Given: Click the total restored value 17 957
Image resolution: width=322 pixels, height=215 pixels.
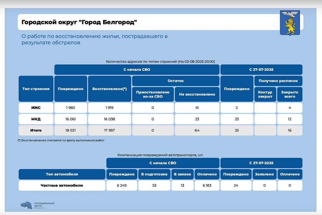Looking at the screenshot, I should [x=109, y=130].
